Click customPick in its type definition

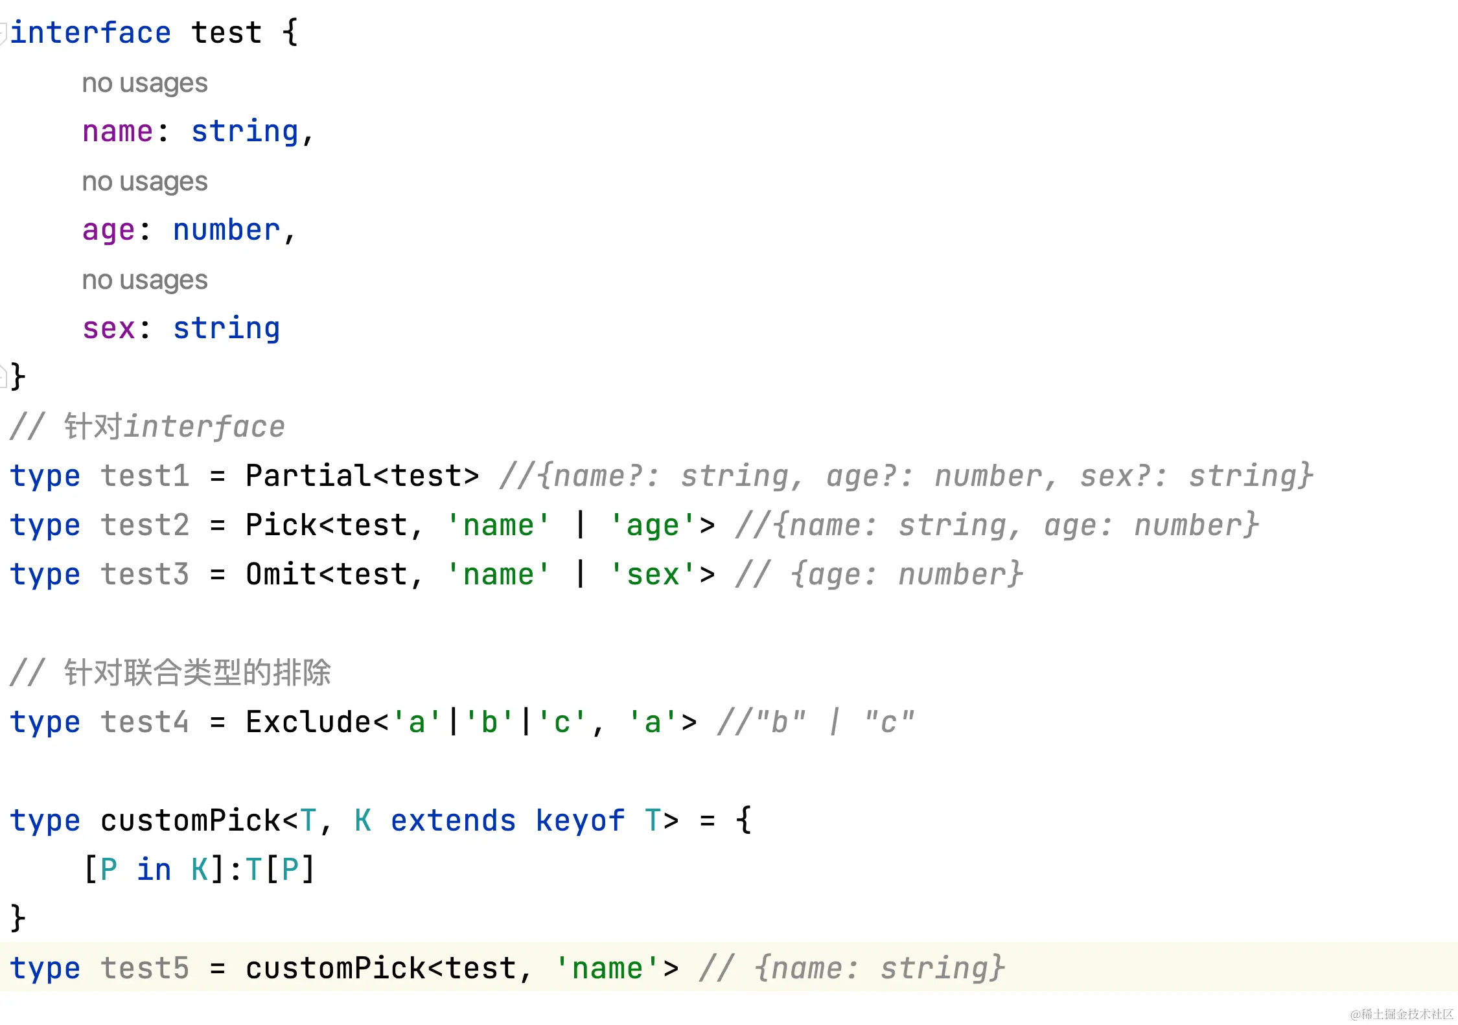(190, 821)
